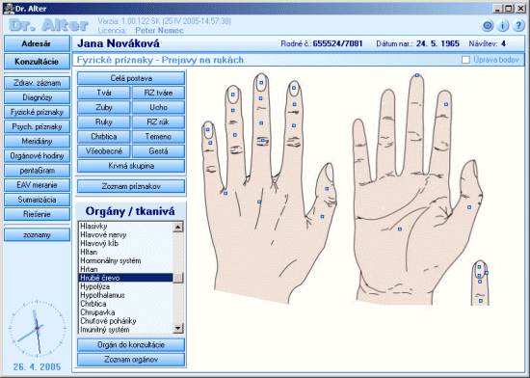This screenshot has width=530, height=378.
Task: Open the Adresár section
Action: point(37,43)
